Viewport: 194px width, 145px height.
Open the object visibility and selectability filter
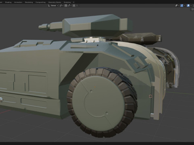pyautogui.click(x=177, y=6)
